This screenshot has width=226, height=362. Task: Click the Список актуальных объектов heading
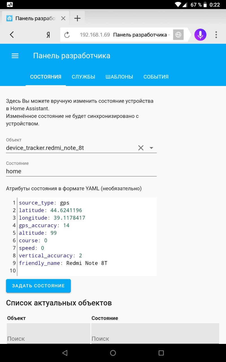[x=59, y=303]
